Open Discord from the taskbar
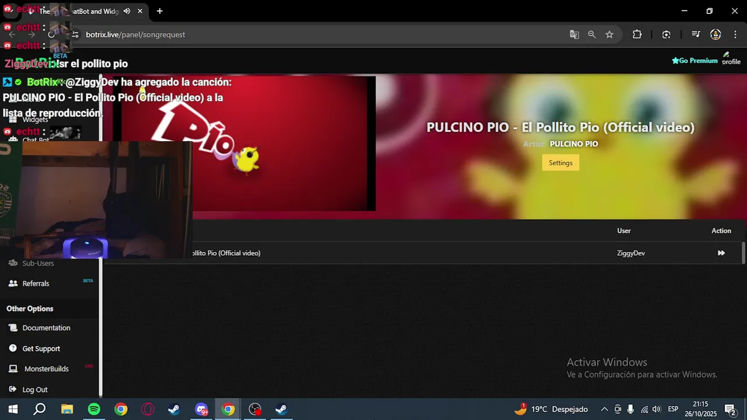 tap(201, 409)
